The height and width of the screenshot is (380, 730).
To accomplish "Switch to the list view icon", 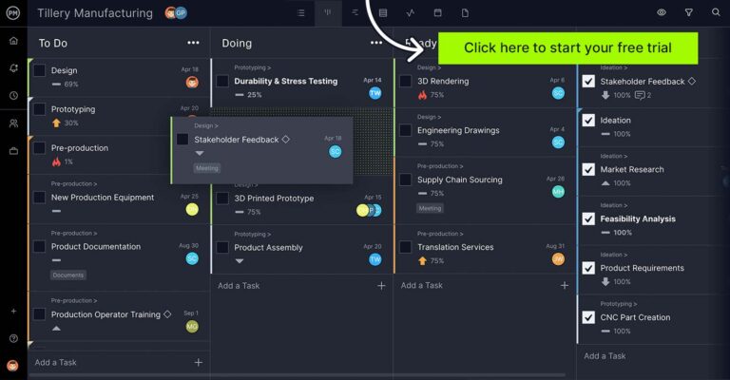I will pos(300,13).
